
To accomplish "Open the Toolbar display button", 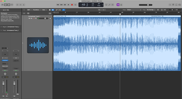I will 12,5.
